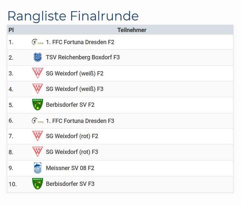Viewport: 241px width, 205px height.
Task: Click the Berbisdorfer SV F3 green crest
Action: [37, 184]
